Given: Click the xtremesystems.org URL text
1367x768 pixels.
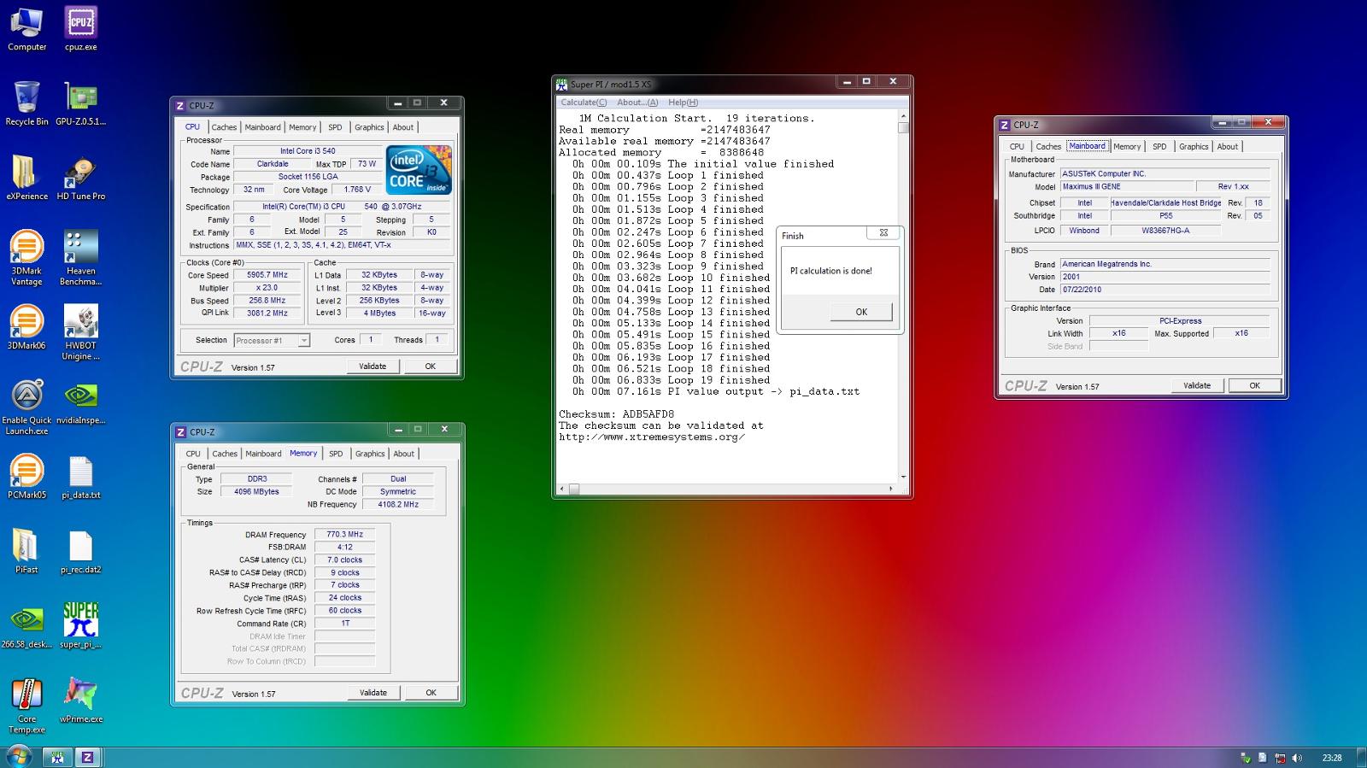Looking at the screenshot, I should point(652,437).
